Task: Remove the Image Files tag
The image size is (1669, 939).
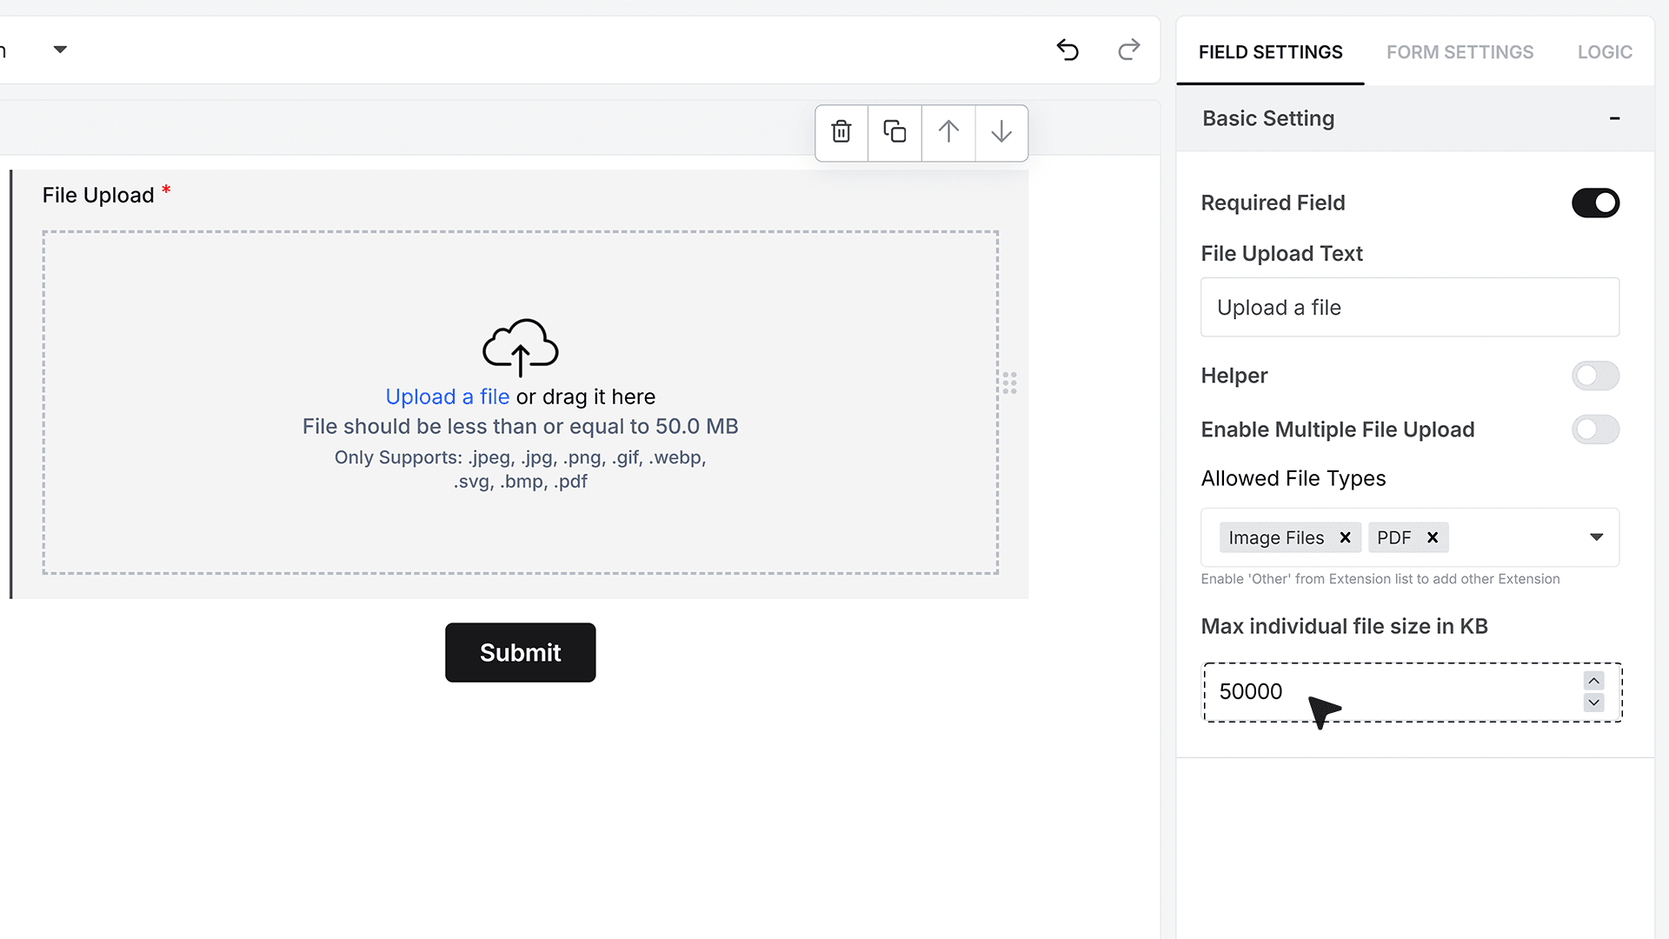Action: [x=1345, y=537]
